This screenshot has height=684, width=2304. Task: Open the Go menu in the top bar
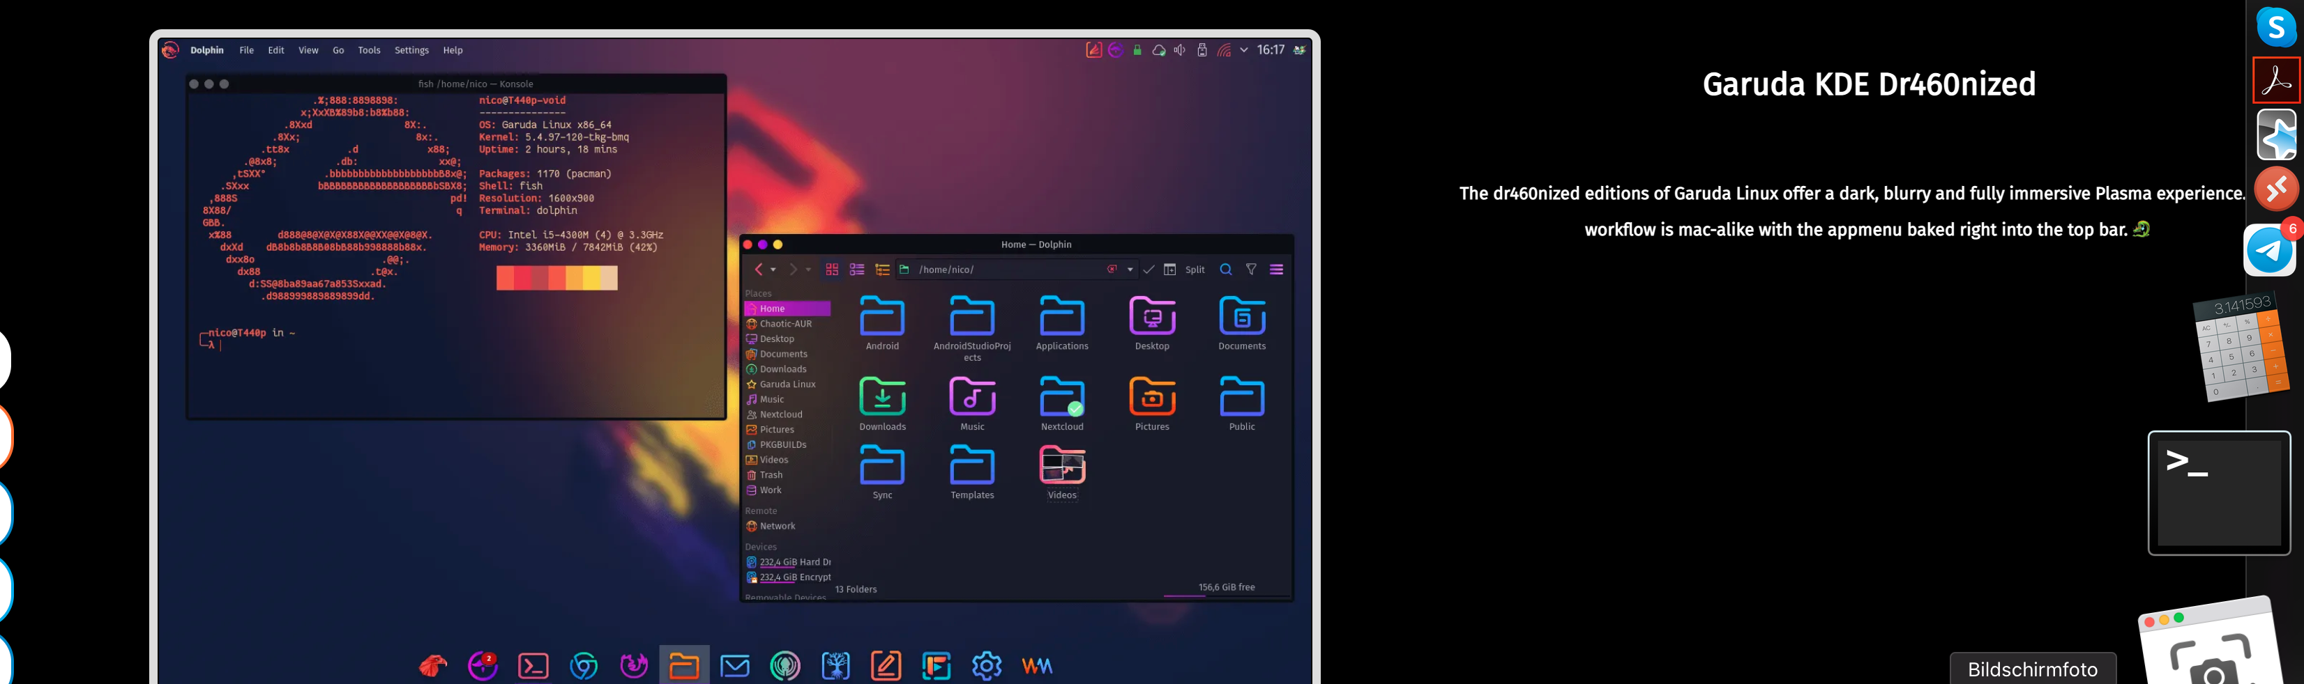(338, 51)
